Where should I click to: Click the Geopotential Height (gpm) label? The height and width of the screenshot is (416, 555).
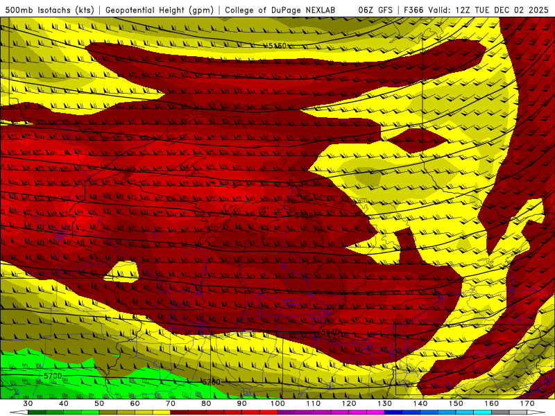[x=160, y=10]
